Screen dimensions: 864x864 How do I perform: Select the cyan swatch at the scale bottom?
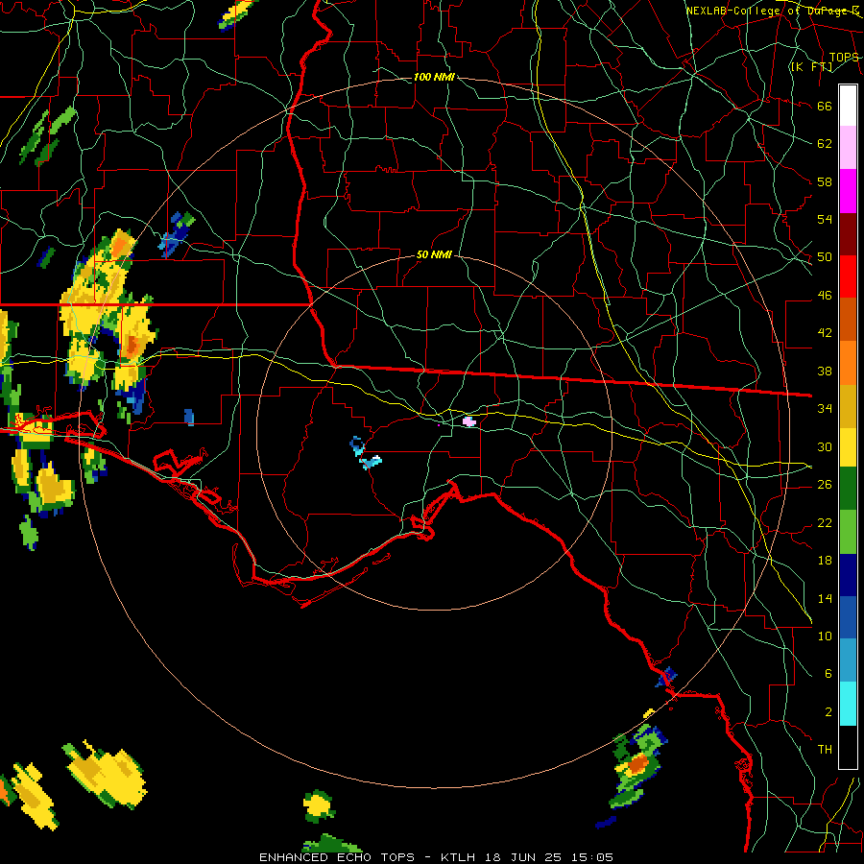(848, 704)
